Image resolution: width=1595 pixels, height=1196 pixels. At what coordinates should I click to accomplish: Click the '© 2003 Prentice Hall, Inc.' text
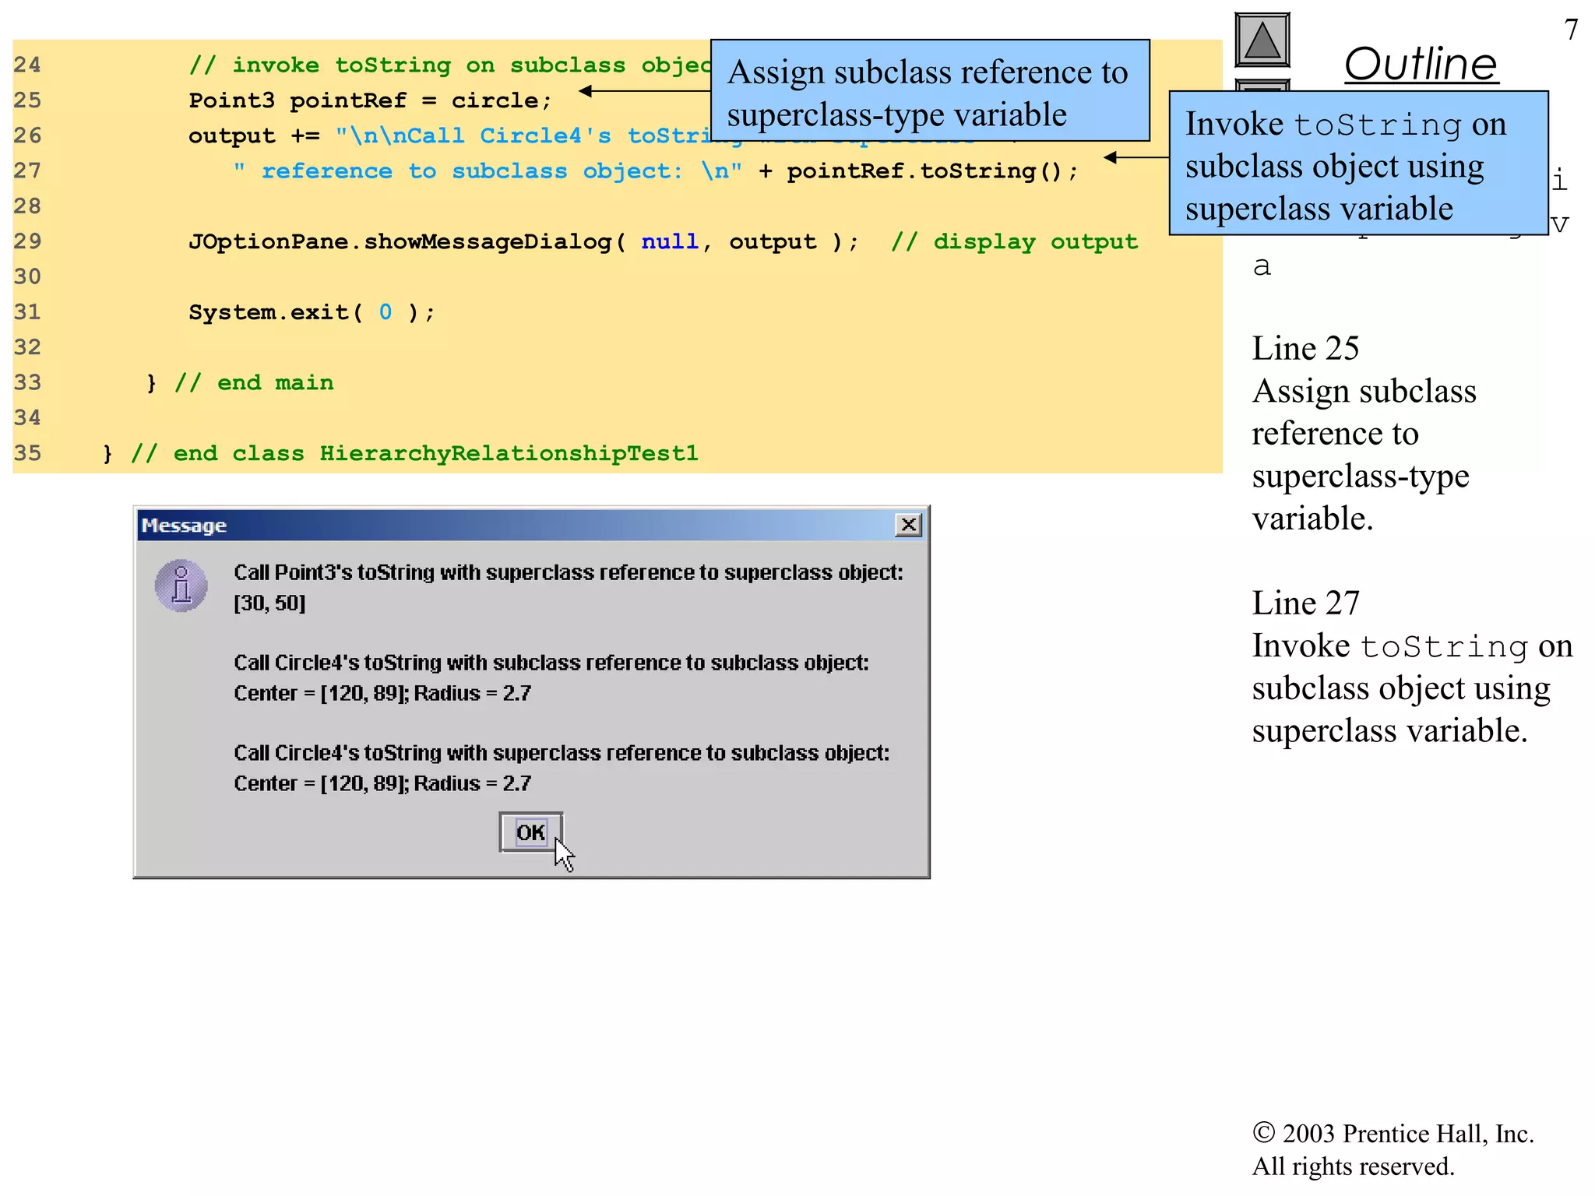tap(1393, 1134)
